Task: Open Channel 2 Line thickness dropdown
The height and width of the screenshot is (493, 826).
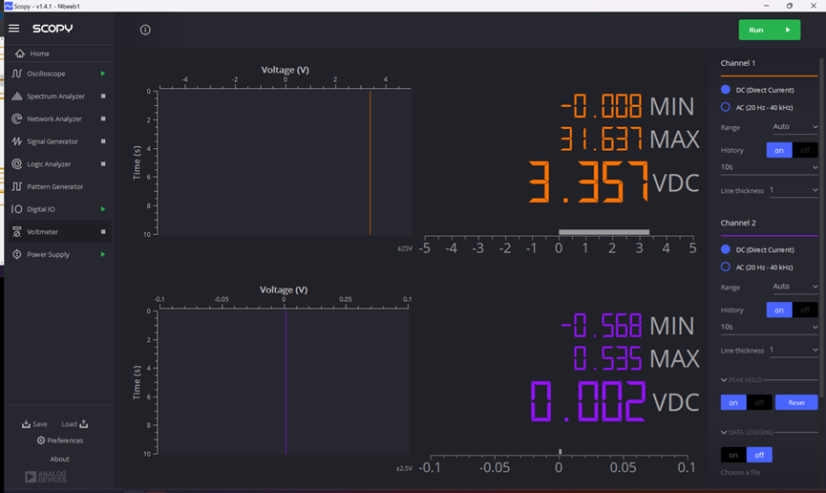Action: pyautogui.click(x=794, y=350)
